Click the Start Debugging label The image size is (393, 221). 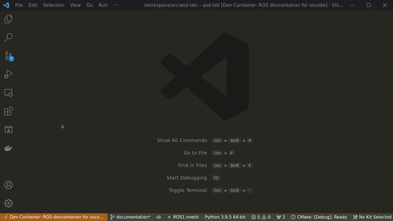tap(187, 178)
